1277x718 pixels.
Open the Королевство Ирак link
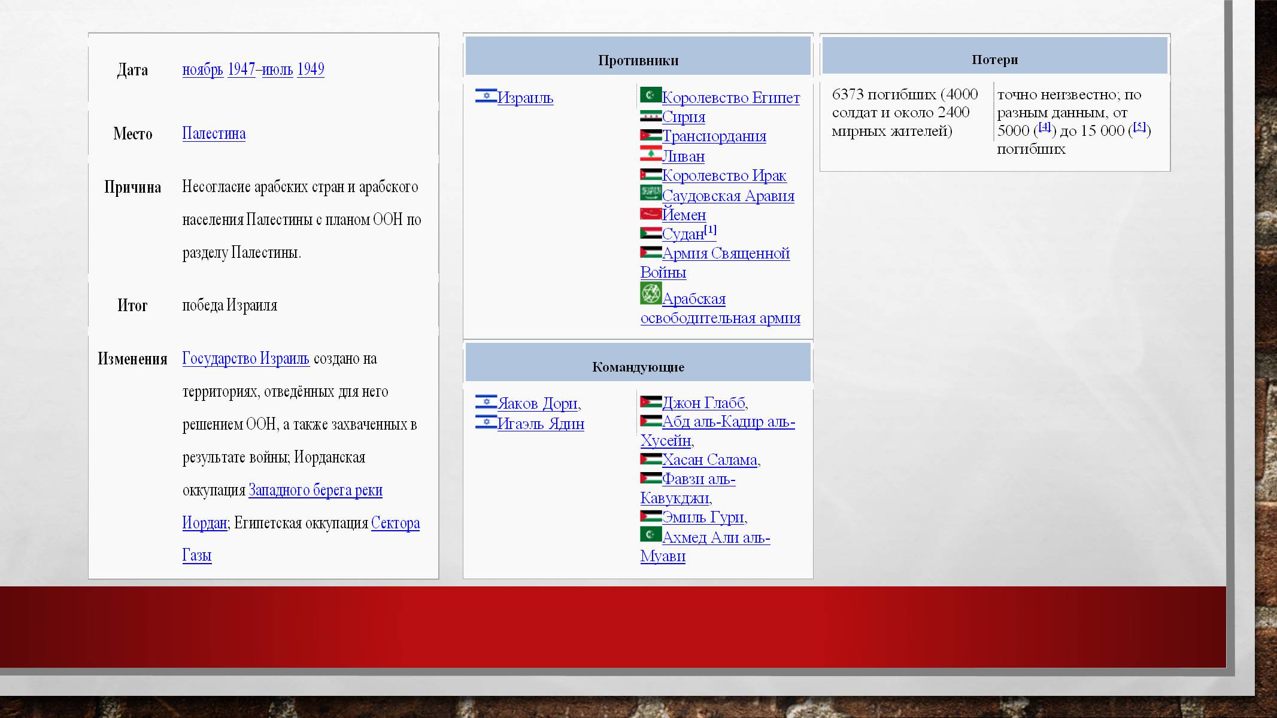point(724,175)
